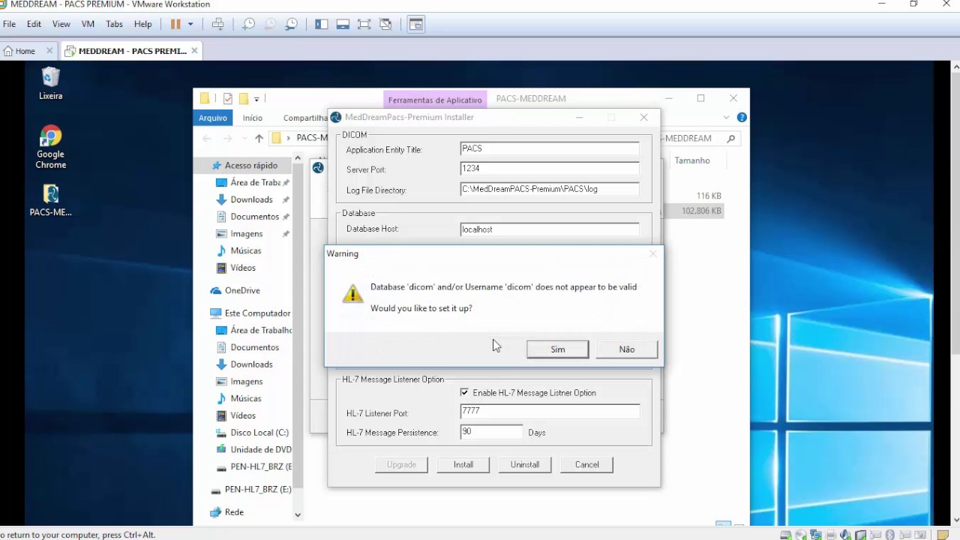
Task: Open Imagens under Este Computador
Action: [x=247, y=382]
